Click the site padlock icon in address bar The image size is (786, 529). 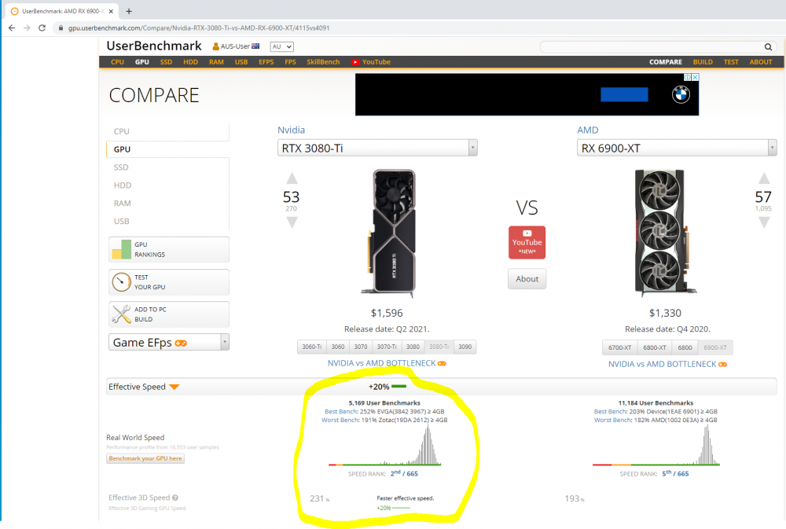point(61,28)
